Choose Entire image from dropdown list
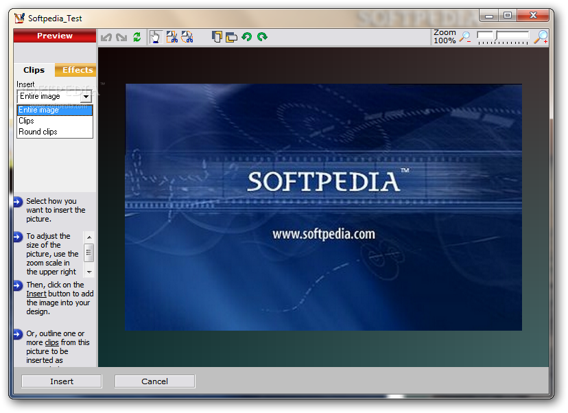The width and height of the screenshot is (568, 413). [x=55, y=110]
